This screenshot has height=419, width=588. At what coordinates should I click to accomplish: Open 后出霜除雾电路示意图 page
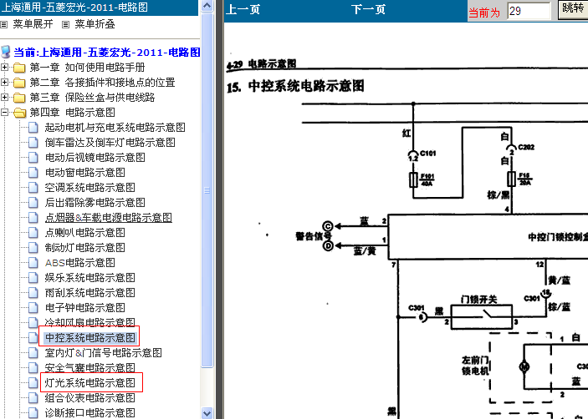95,202
